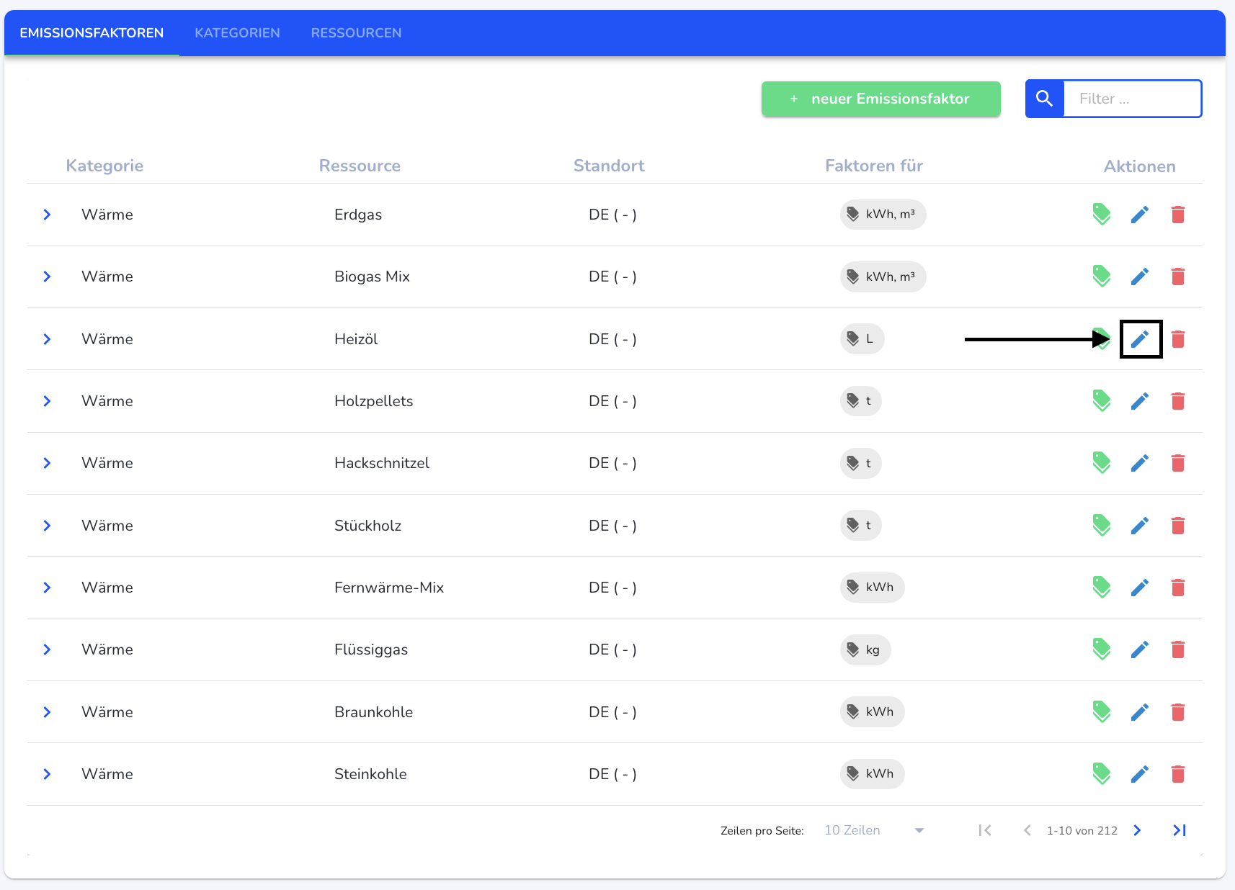Click the Braunkohle resource cell
The width and height of the screenshot is (1235, 890).
click(x=373, y=712)
